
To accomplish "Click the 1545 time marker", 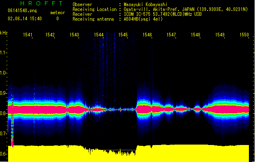I will tap(123, 35).
